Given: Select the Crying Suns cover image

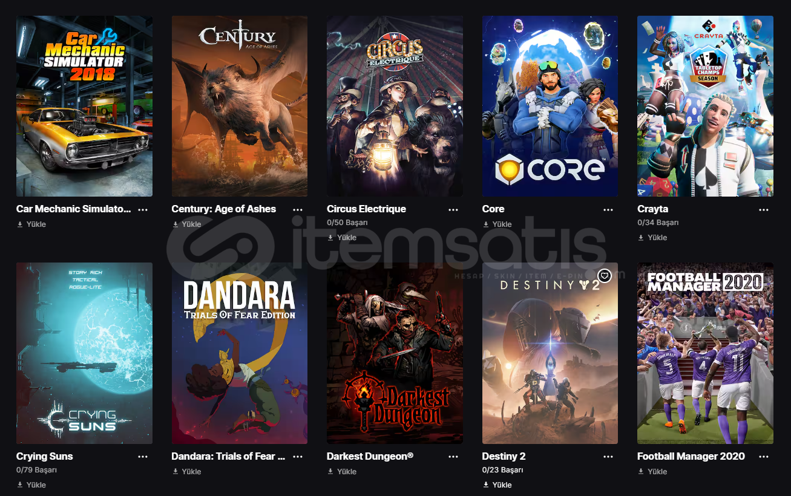Looking at the screenshot, I should 84,353.
